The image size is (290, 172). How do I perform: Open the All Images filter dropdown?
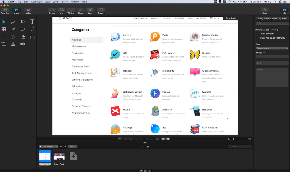(x=48, y=146)
